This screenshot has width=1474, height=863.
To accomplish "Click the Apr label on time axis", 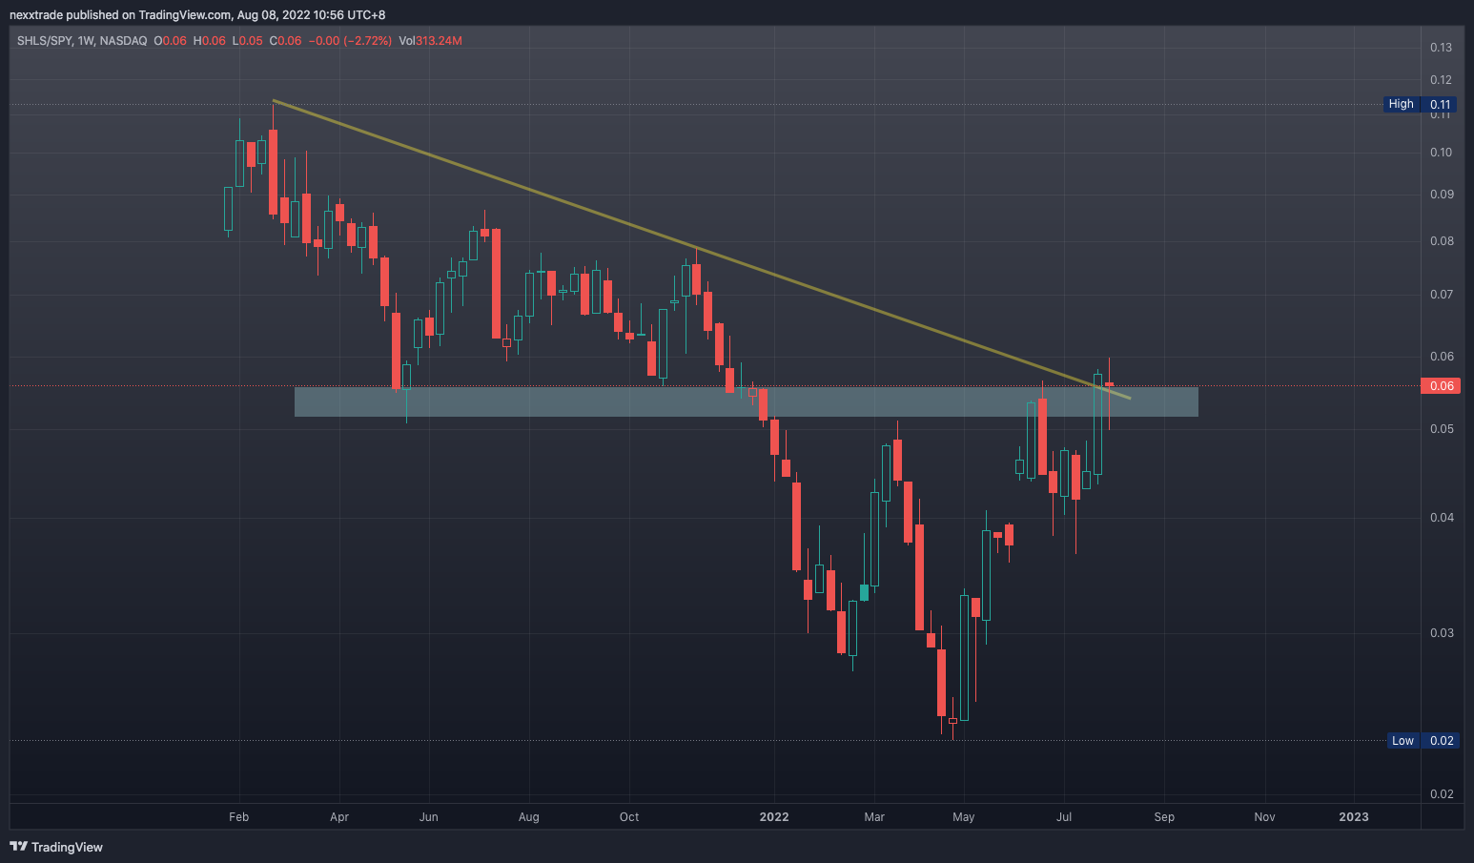I will [339, 817].
